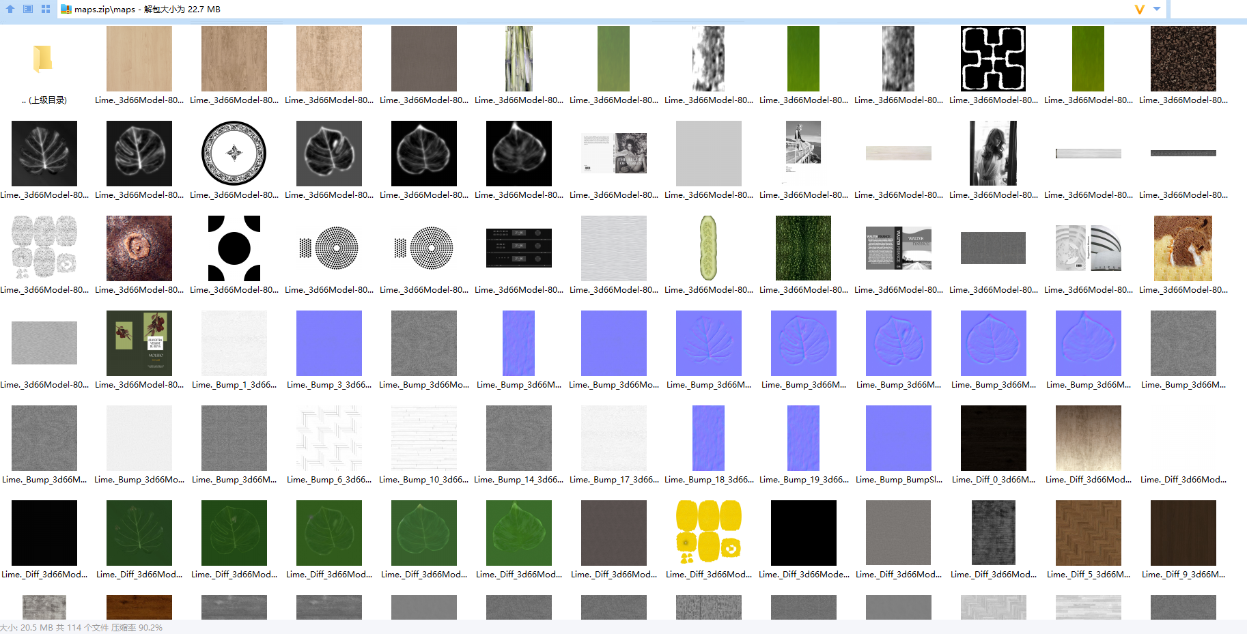Select file name Lime._Bump_10_3d66...
This screenshot has width=1247, height=634.
pos(424,480)
